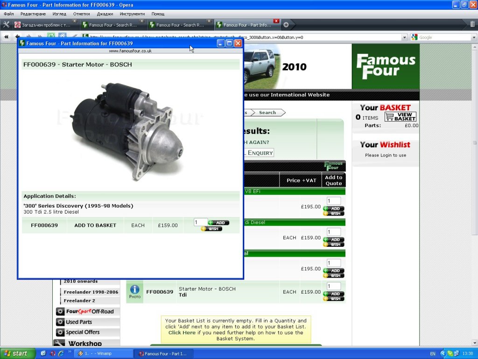Viewport: 478px width, 359px height.
Task: Switch to the first Famous Four Search Results tab
Action: 112,25
